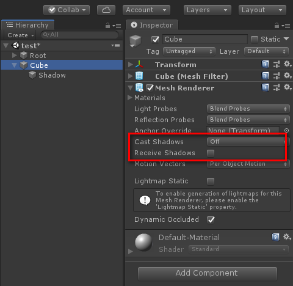Expand the Materials list
This screenshot has height=286, width=293.
tap(130, 98)
